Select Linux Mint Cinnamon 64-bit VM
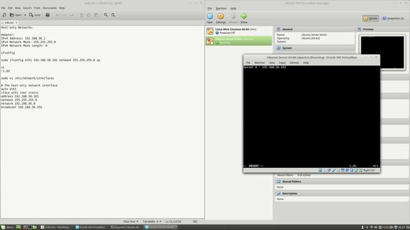The height and width of the screenshot is (230, 410). [x=239, y=31]
